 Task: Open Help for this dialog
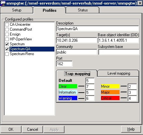click(131, 129)
